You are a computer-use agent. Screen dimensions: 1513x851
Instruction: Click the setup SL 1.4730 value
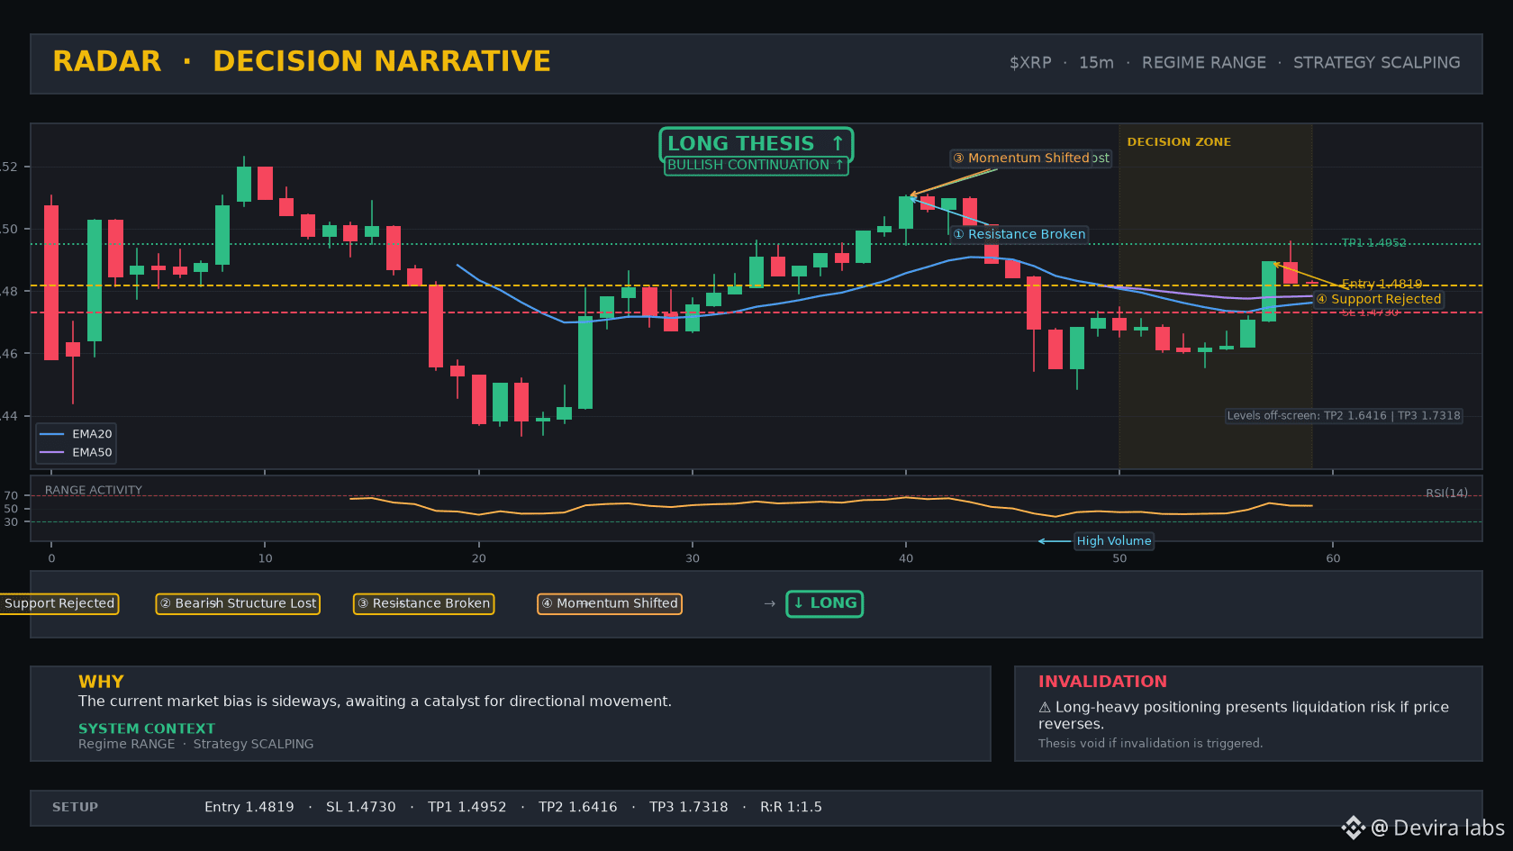click(x=360, y=808)
